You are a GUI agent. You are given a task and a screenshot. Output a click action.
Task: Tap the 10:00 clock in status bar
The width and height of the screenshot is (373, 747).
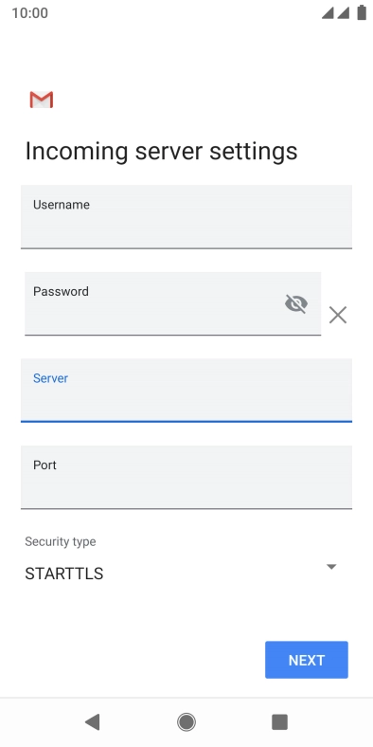[29, 13]
